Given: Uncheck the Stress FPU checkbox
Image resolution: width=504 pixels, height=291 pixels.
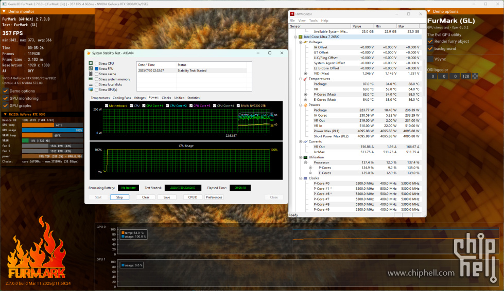Looking at the screenshot, I should (96, 69).
